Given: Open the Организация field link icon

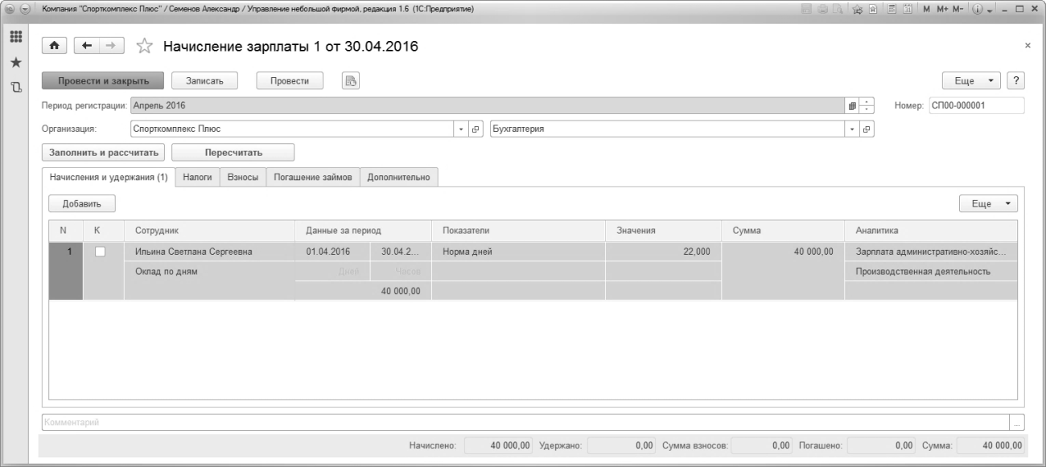Looking at the screenshot, I should (475, 129).
